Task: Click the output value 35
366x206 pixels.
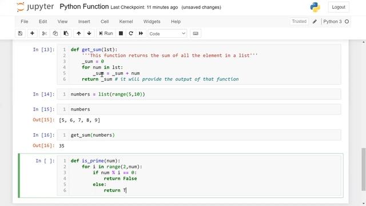Action: coord(62,146)
